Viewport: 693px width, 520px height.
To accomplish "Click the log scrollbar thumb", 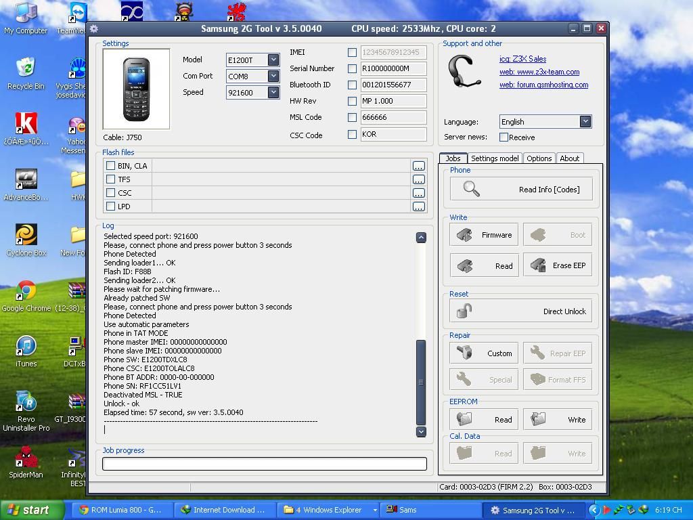I will click(421, 382).
